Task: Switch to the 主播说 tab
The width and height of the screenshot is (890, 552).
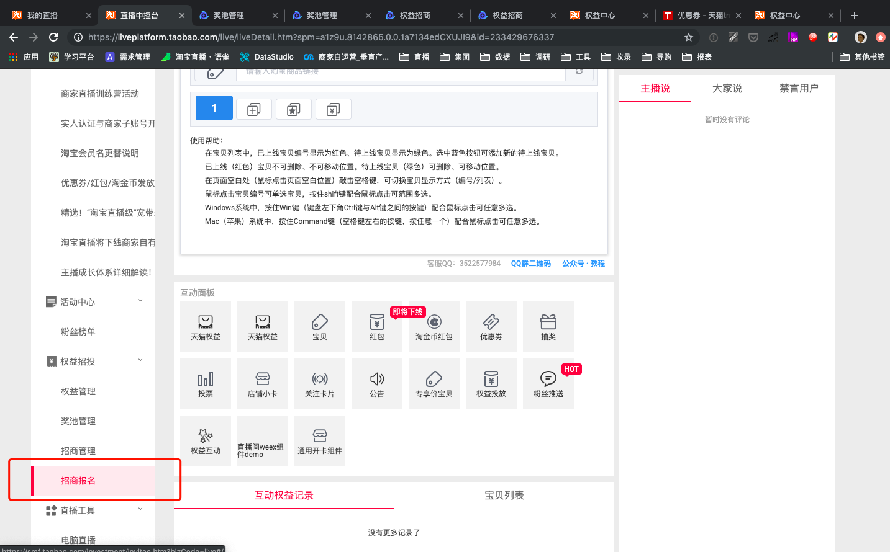Action: pyautogui.click(x=655, y=88)
